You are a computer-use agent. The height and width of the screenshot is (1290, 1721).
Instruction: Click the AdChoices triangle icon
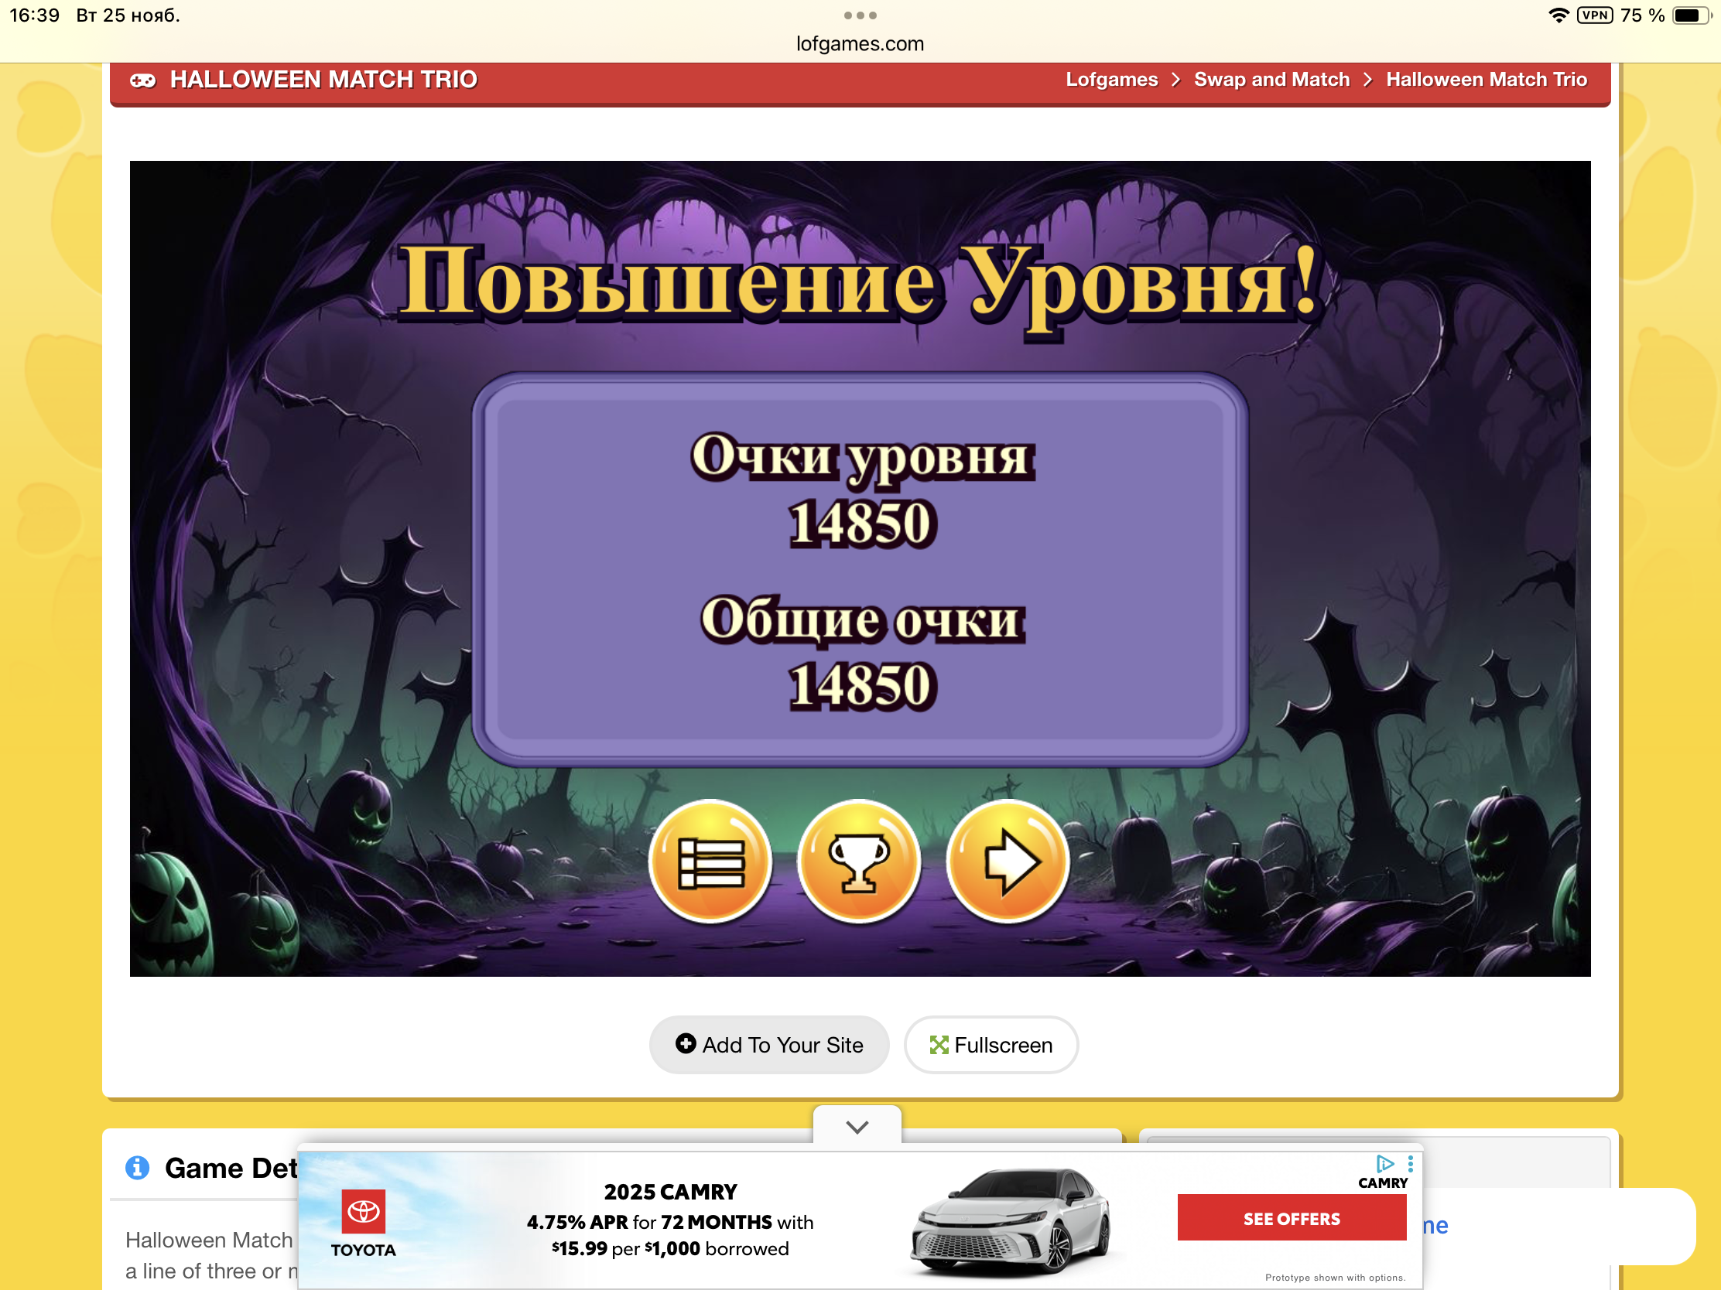point(1385,1163)
